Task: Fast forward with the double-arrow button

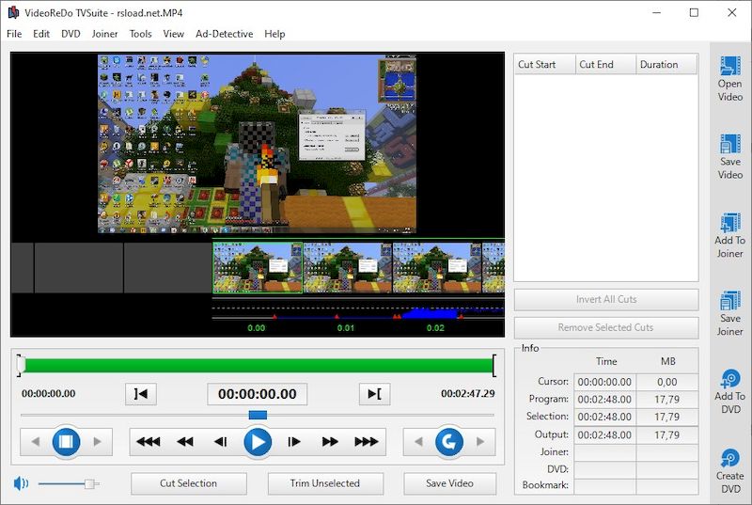Action: [x=330, y=442]
